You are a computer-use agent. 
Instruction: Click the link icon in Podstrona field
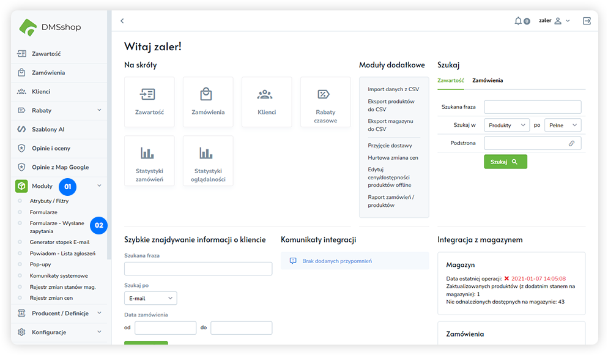pyautogui.click(x=572, y=143)
